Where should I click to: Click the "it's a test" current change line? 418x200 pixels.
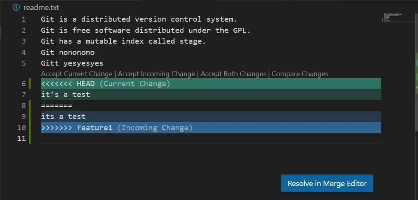point(65,95)
